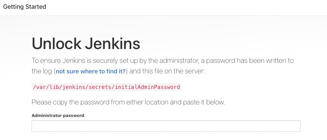Click "jenkins" in the red code path

(74, 87)
